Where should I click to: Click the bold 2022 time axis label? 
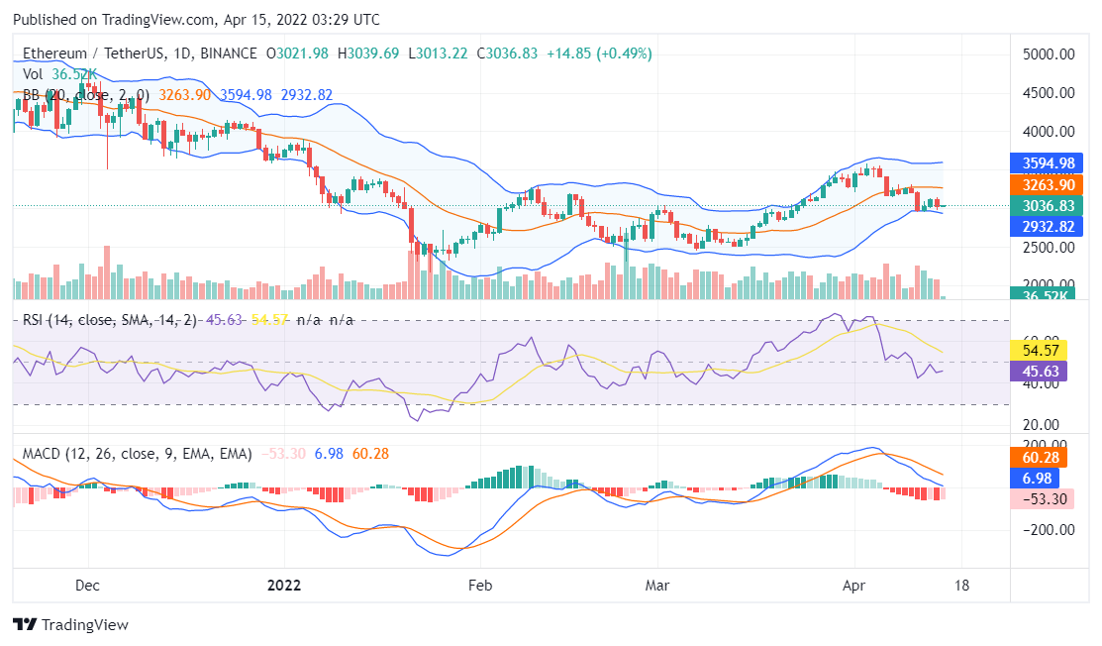pyautogui.click(x=284, y=586)
